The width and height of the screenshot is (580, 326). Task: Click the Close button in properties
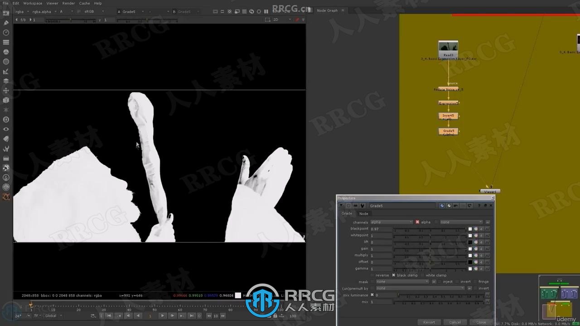[481, 322]
